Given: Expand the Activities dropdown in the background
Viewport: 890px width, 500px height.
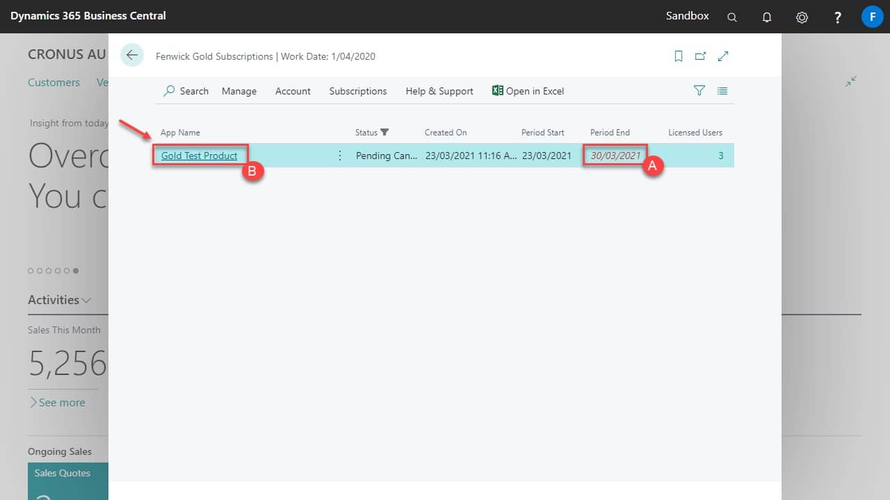Looking at the screenshot, I should point(59,300).
